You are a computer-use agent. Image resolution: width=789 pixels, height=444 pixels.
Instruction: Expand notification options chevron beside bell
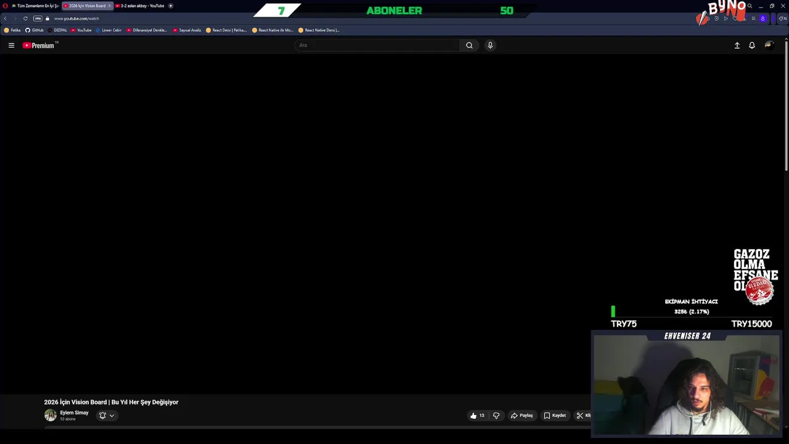[112, 416]
